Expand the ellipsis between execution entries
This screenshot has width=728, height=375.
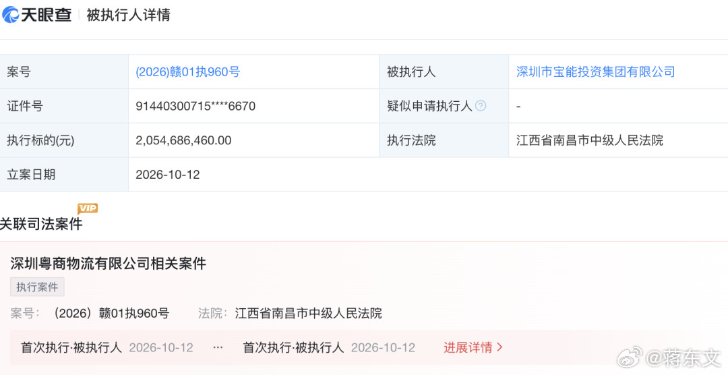[218, 347]
